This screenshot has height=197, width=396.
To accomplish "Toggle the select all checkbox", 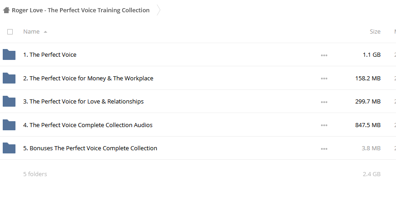I will click(x=10, y=31).
